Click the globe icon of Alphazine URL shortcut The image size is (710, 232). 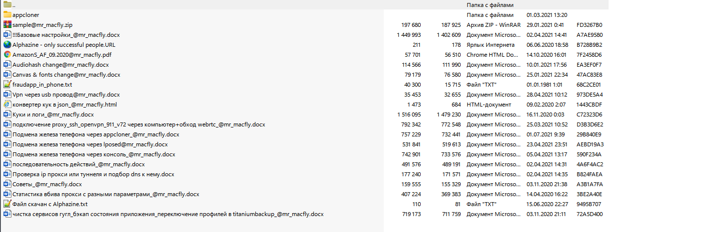7,45
